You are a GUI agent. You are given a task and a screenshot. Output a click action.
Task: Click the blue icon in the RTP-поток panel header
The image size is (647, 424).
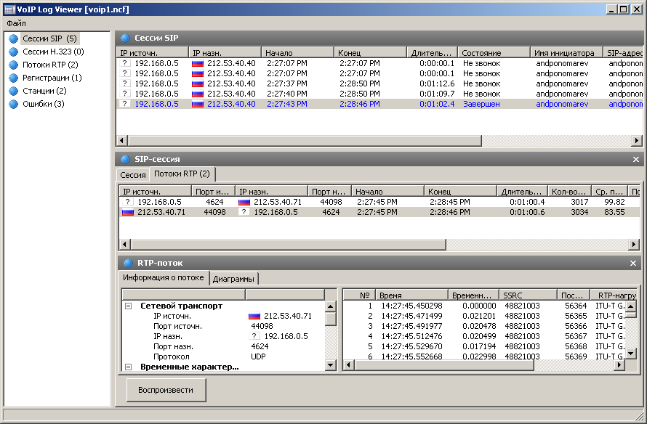pyautogui.click(x=129, y=263)
